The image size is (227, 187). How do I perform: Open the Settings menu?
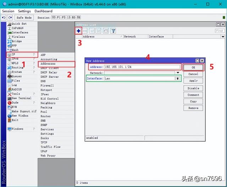(24, 11)
